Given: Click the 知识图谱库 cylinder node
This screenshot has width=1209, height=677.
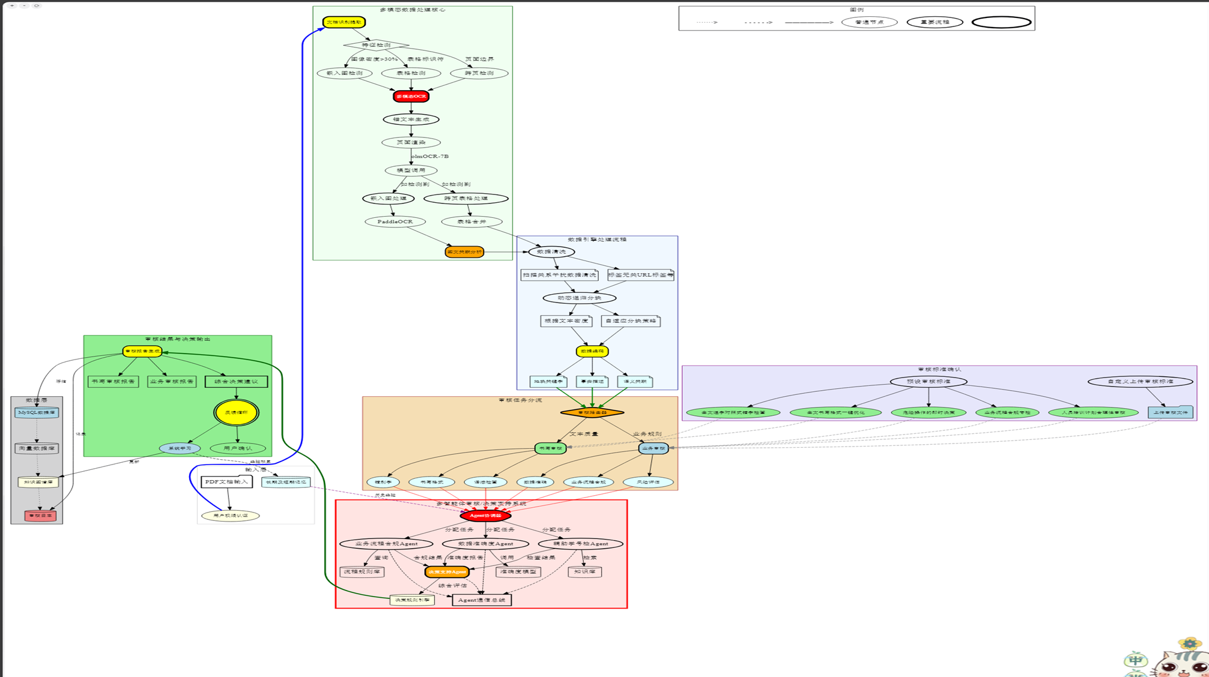Looking at the screenshot, I should [38, 482].
